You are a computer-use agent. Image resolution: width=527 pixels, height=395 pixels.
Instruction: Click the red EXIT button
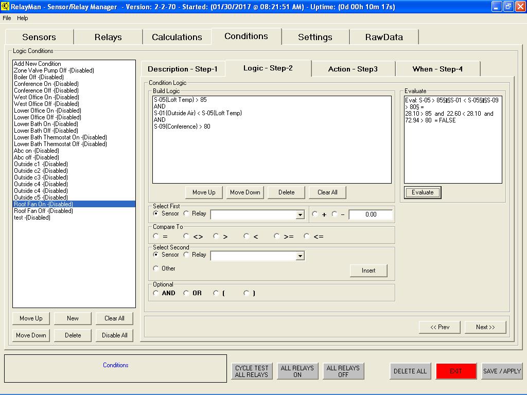(456, 371)
